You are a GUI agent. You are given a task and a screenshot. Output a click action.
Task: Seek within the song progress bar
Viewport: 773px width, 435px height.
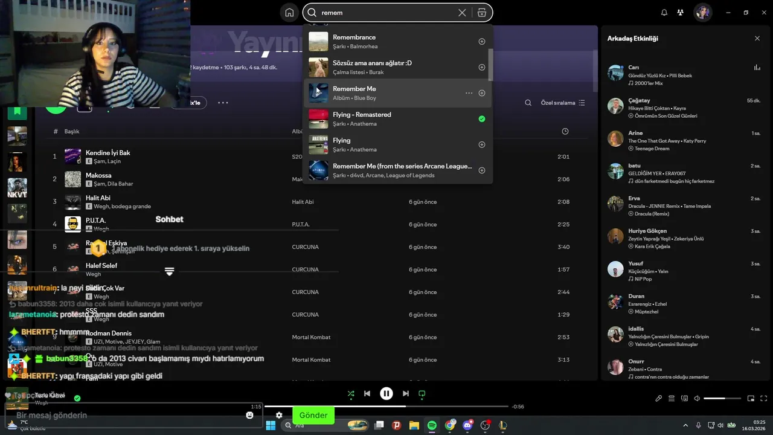386,407
